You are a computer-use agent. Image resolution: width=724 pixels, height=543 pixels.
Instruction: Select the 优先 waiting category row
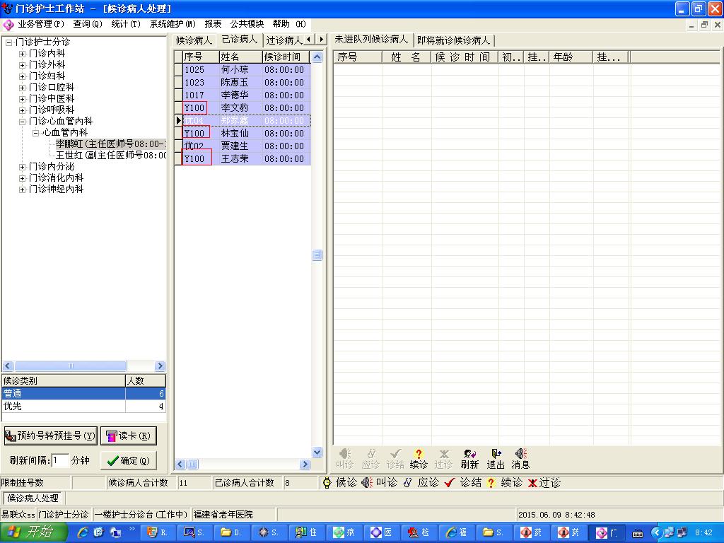(83, 407)
